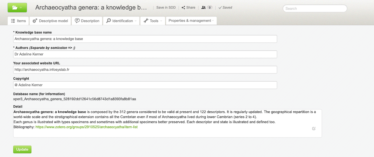374x157 pixels.
Task: Open the users count icon
Action: tap(203, 8)
